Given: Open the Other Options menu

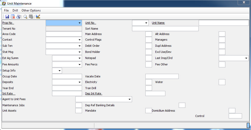Looking at the screenshot, I should pyautogui.click(x=31, y=10).
